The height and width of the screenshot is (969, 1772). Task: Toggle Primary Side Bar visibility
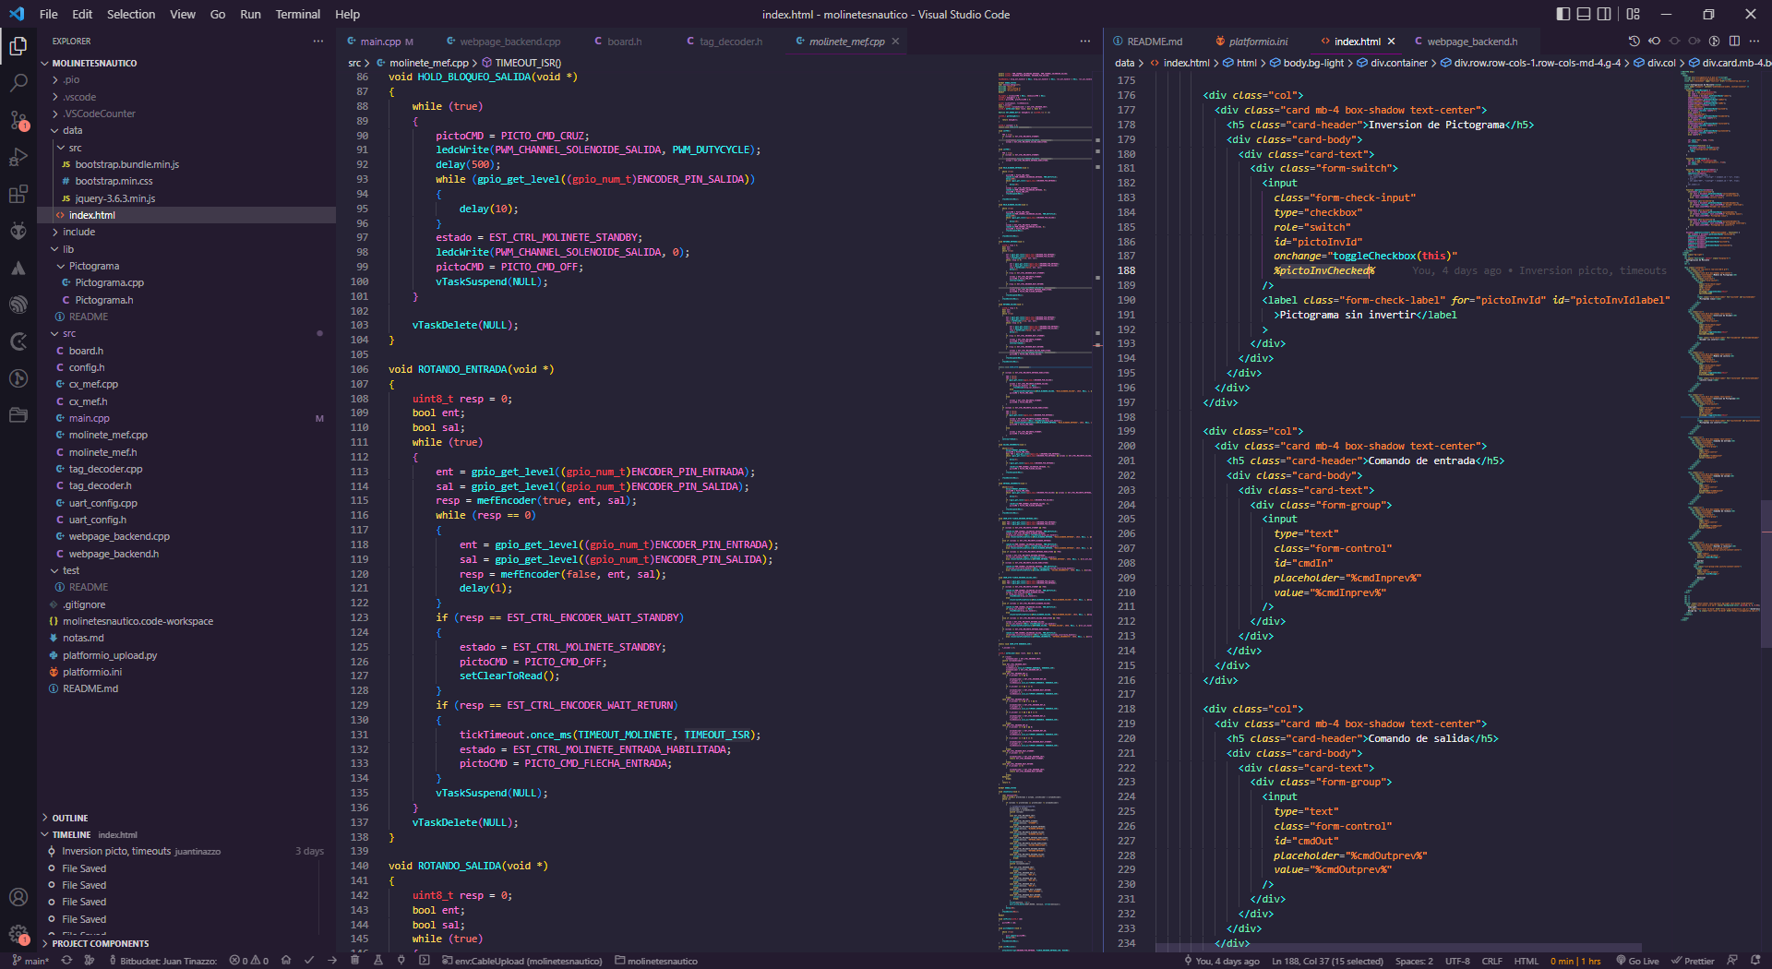point(1562,14)
